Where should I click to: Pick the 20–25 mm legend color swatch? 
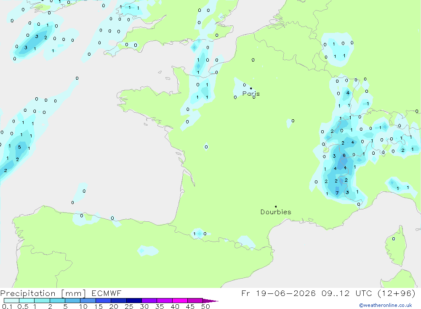118,301
